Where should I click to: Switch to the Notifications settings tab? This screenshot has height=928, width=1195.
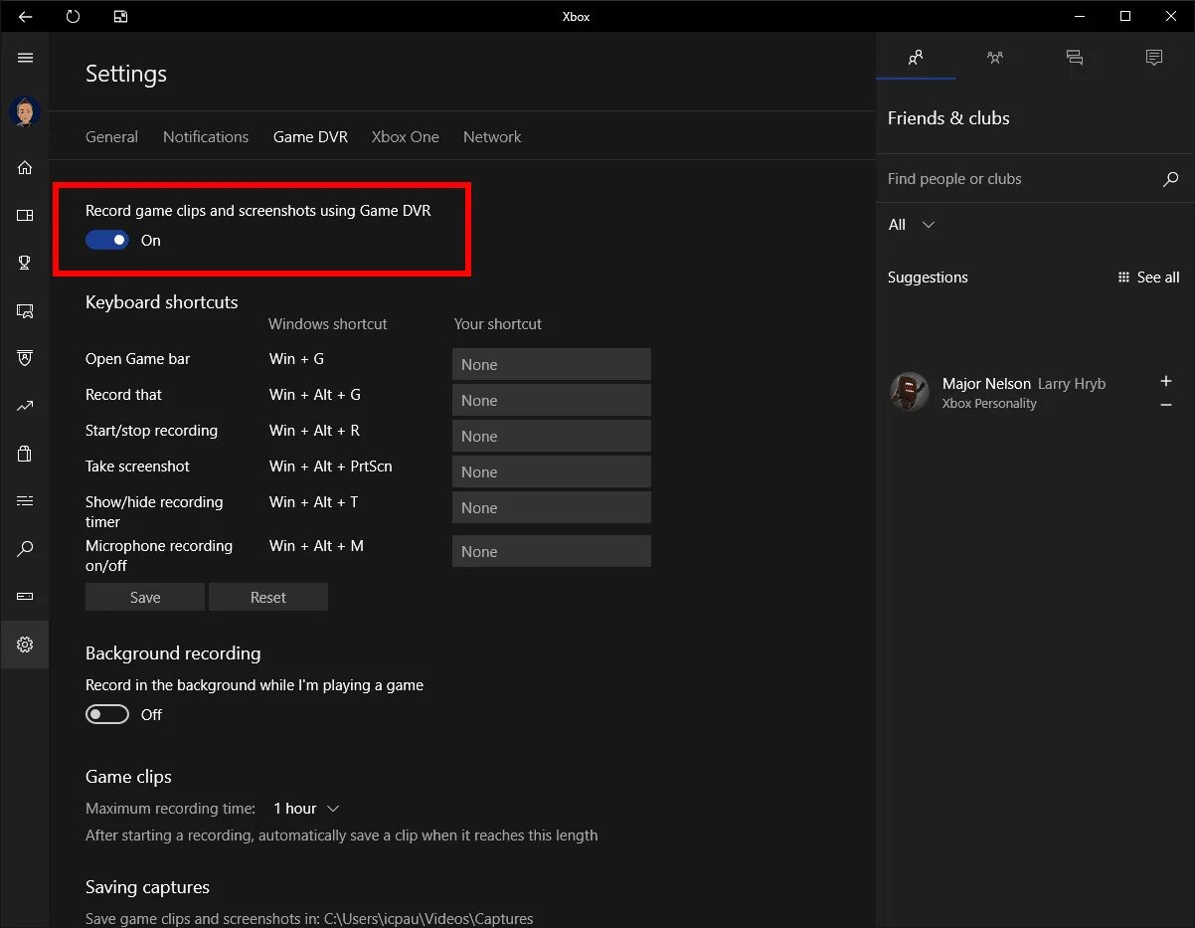[206, 136]
